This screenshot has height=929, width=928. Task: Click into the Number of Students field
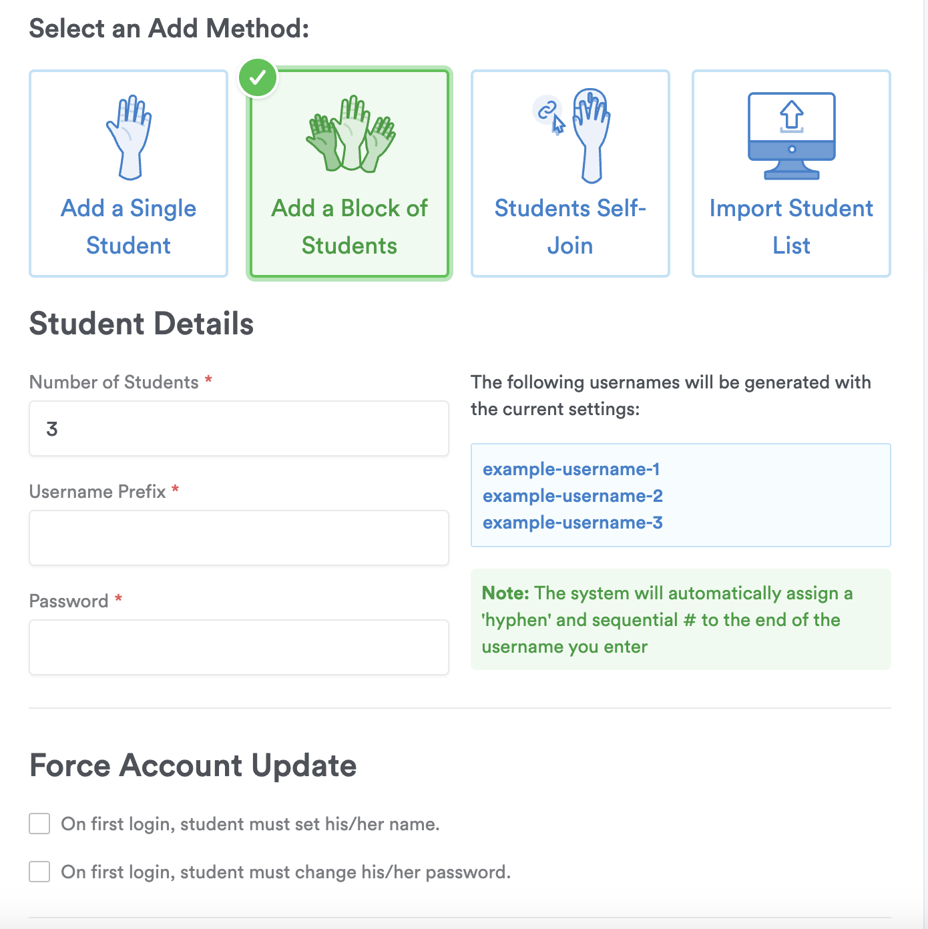click(x=238, y=428)
